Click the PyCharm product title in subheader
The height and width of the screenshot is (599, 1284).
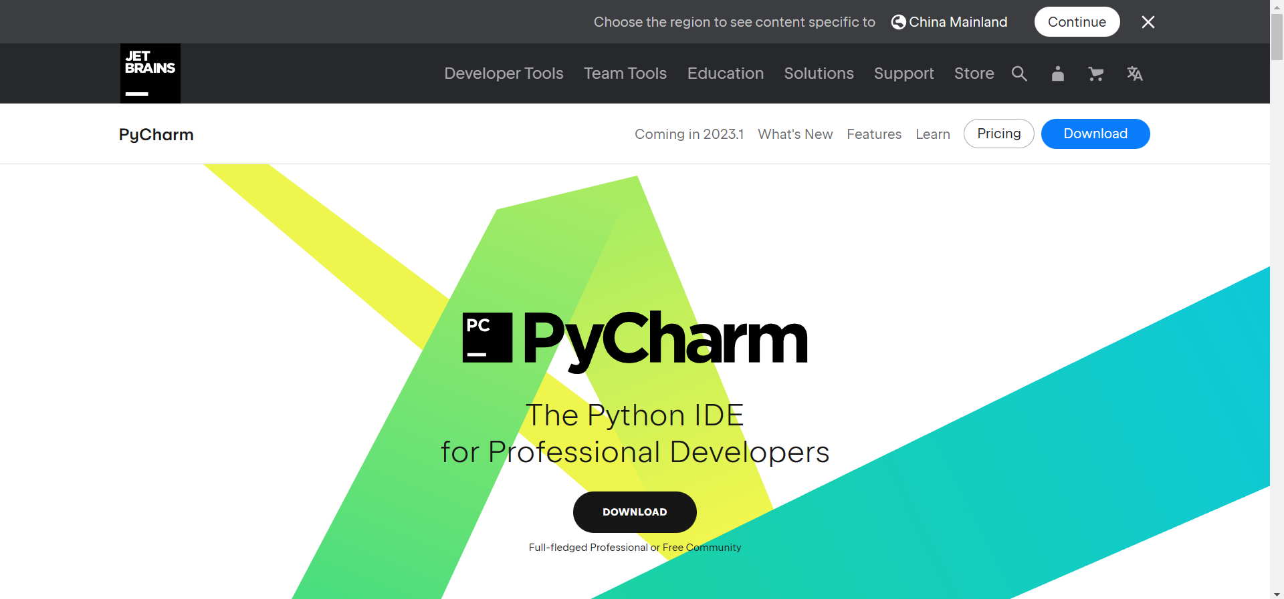pos(156,135)
